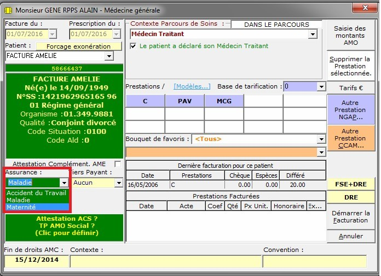Click the Px Unit. column header
The image size is (381, 276).
(256, 206)
